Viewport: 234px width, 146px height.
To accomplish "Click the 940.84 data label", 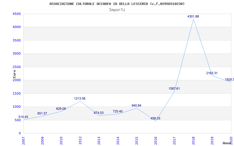I will [136, 106].
